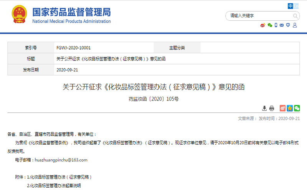Open the user account icon

point(295,25)
